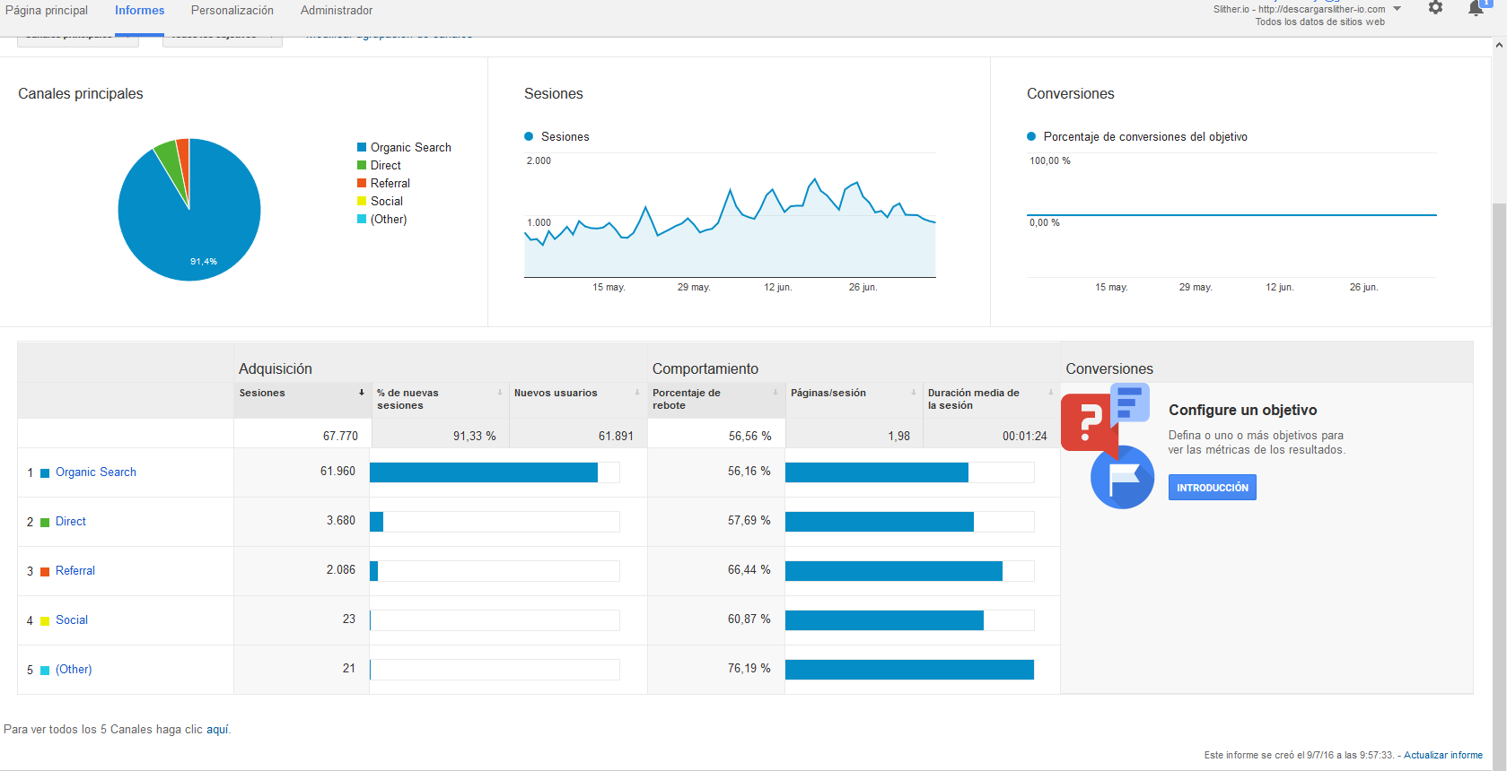Open the notifications bell icon

tap(1476, 9)
